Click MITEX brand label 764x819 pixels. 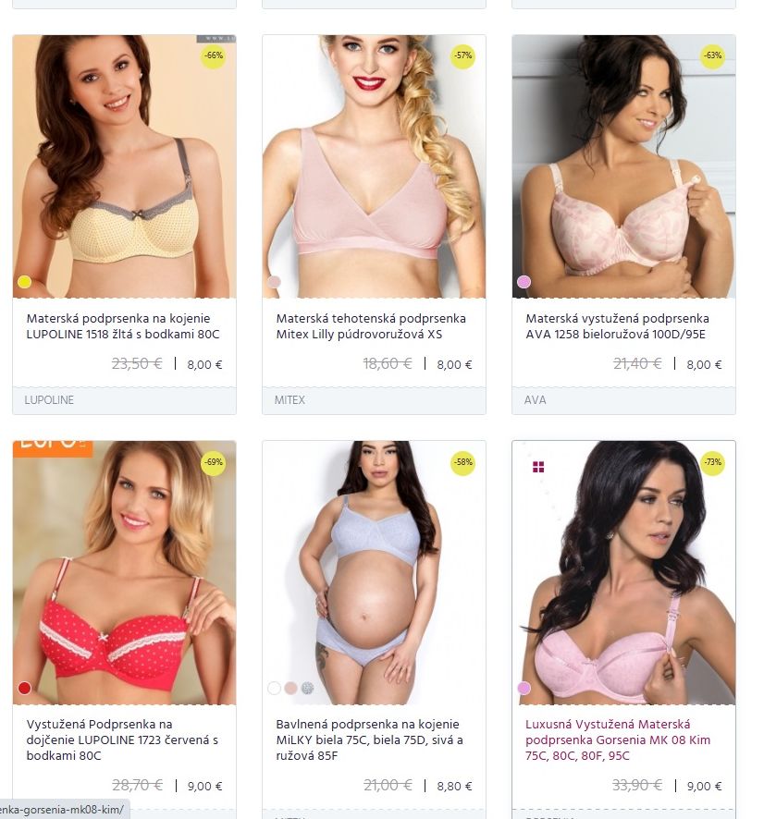[290, 400]
